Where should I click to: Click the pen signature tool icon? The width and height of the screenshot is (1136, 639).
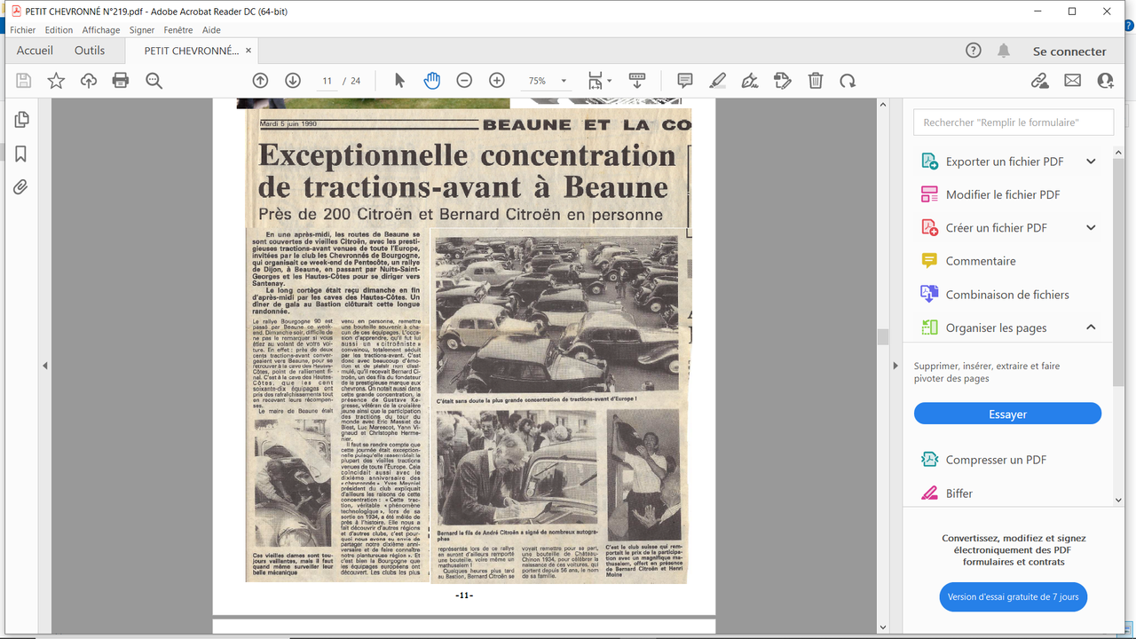(x=750, y=81)
